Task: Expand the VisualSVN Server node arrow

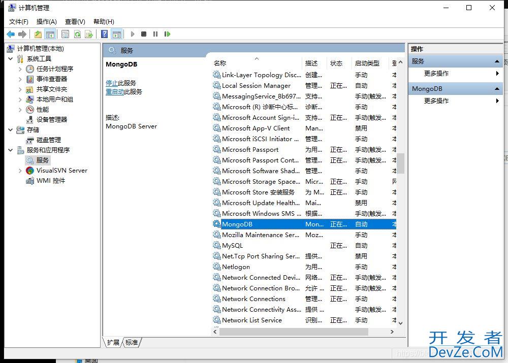Action: 20,170
